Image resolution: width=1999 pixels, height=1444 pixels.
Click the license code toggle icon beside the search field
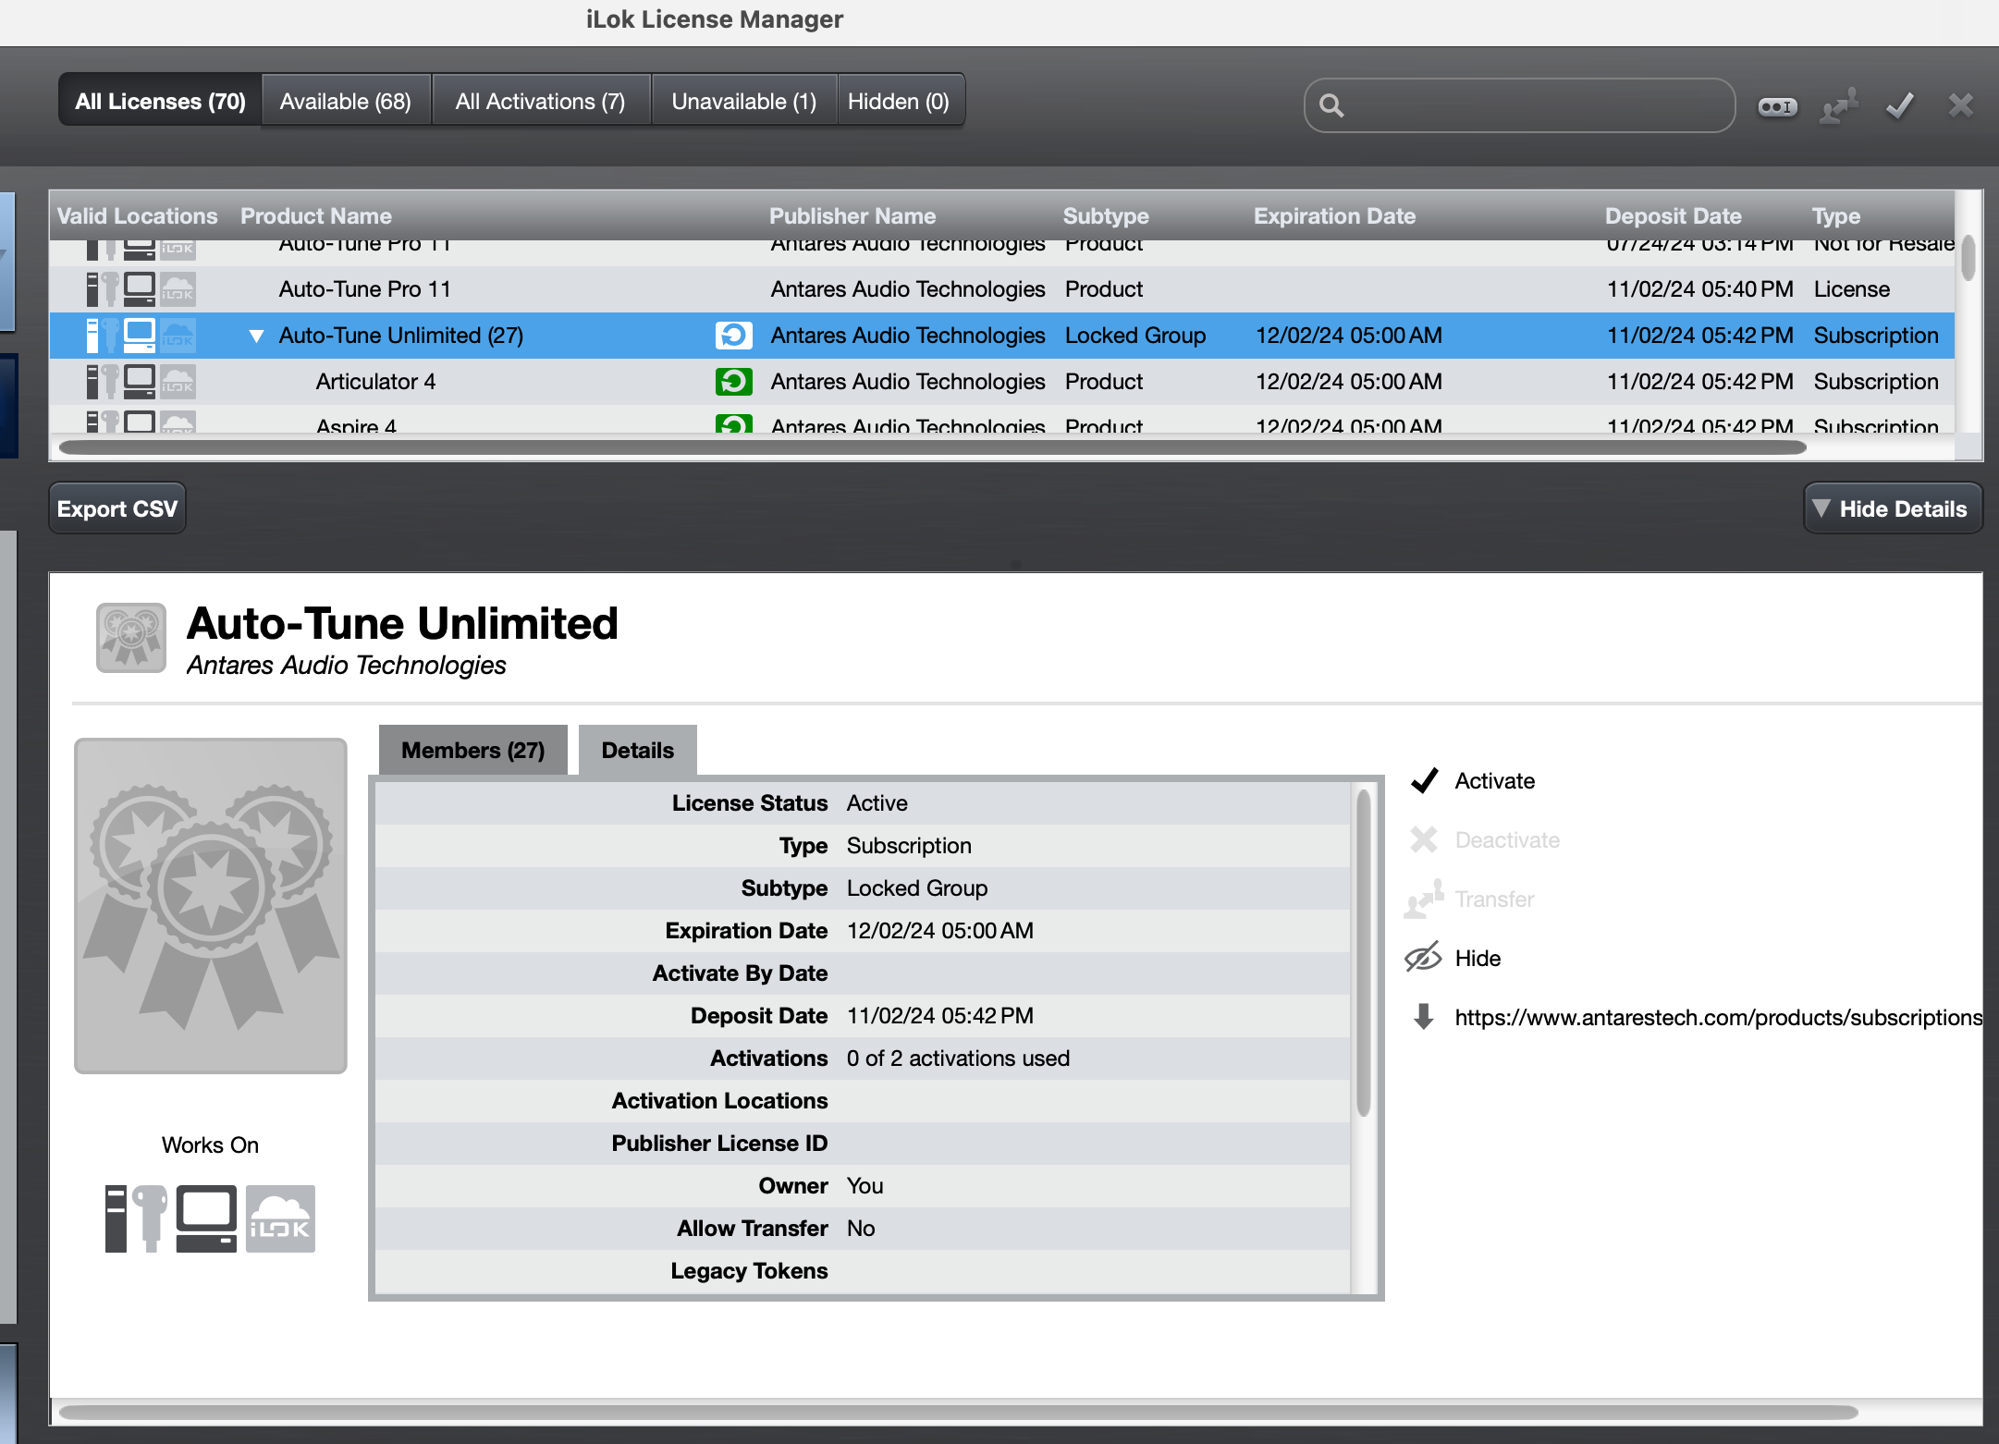click(x=1776, y=105)
